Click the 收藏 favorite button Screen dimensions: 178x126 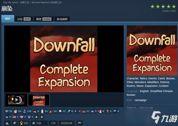39,123
